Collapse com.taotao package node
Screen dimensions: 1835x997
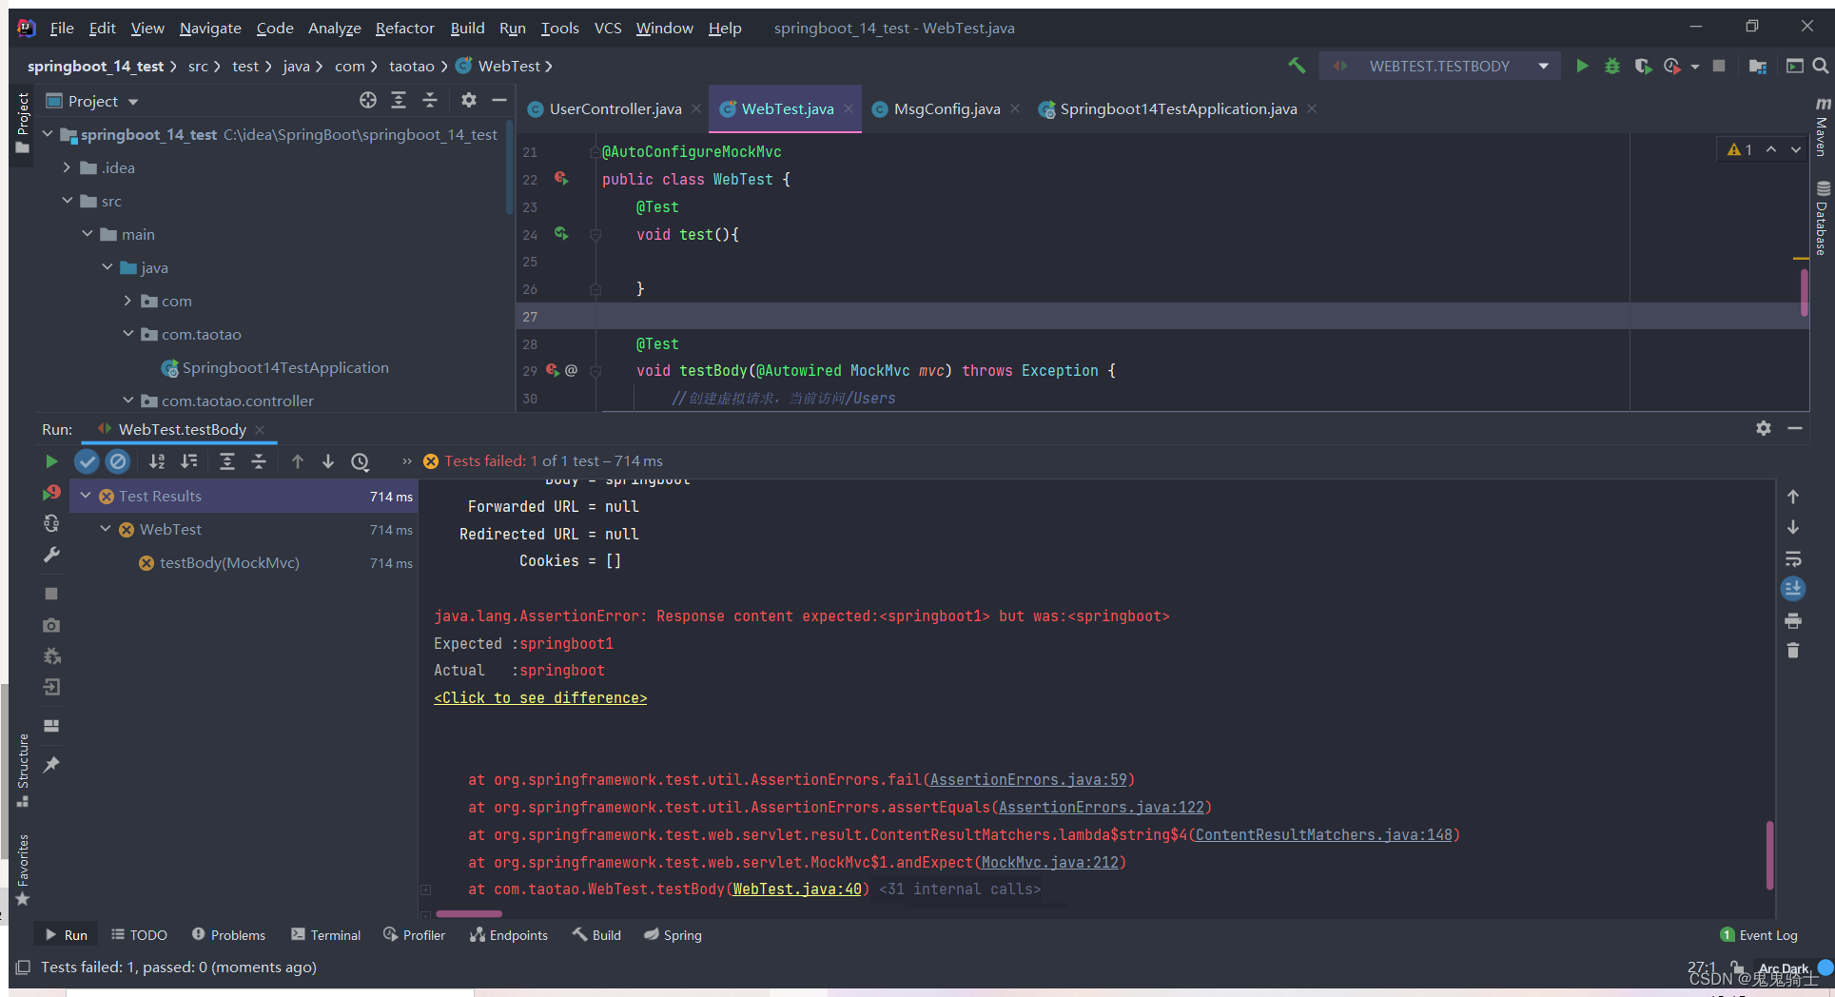tap(127, 334)
